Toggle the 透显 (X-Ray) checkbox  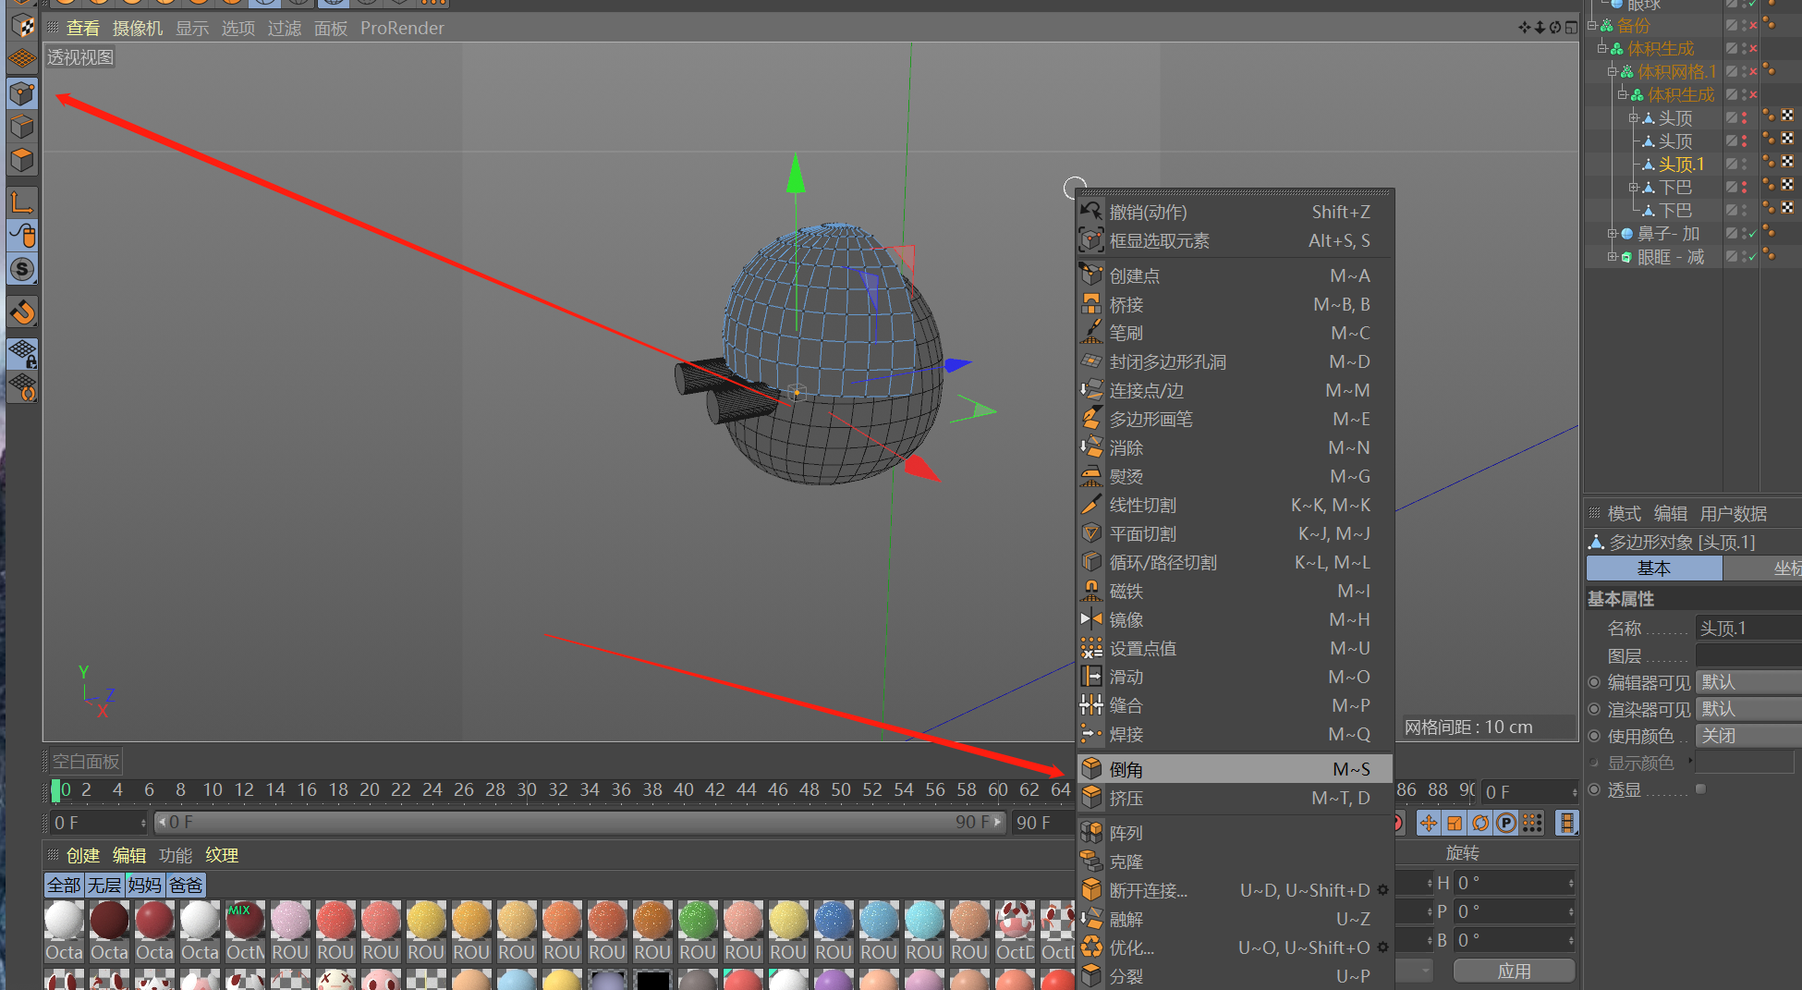1700,789
